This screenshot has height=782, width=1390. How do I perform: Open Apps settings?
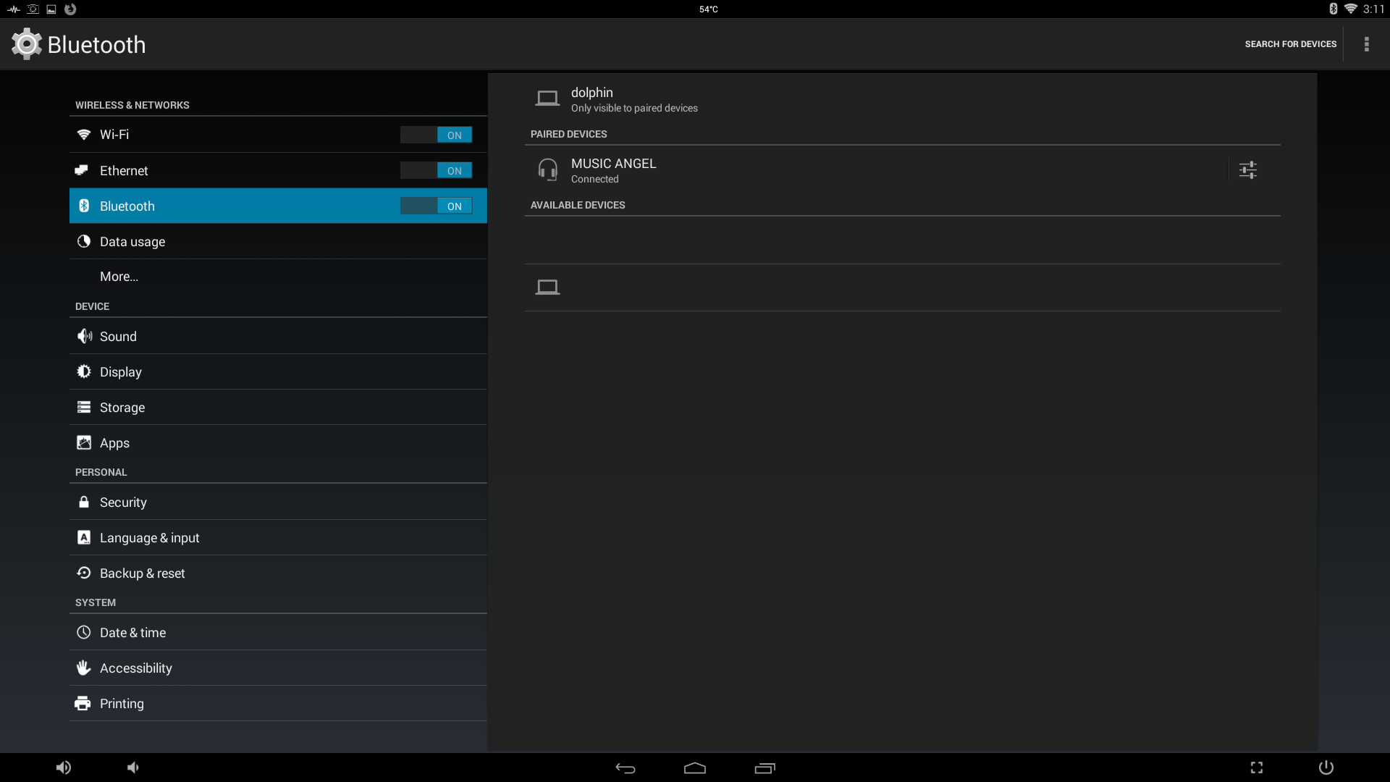click(x=278, y=442)
